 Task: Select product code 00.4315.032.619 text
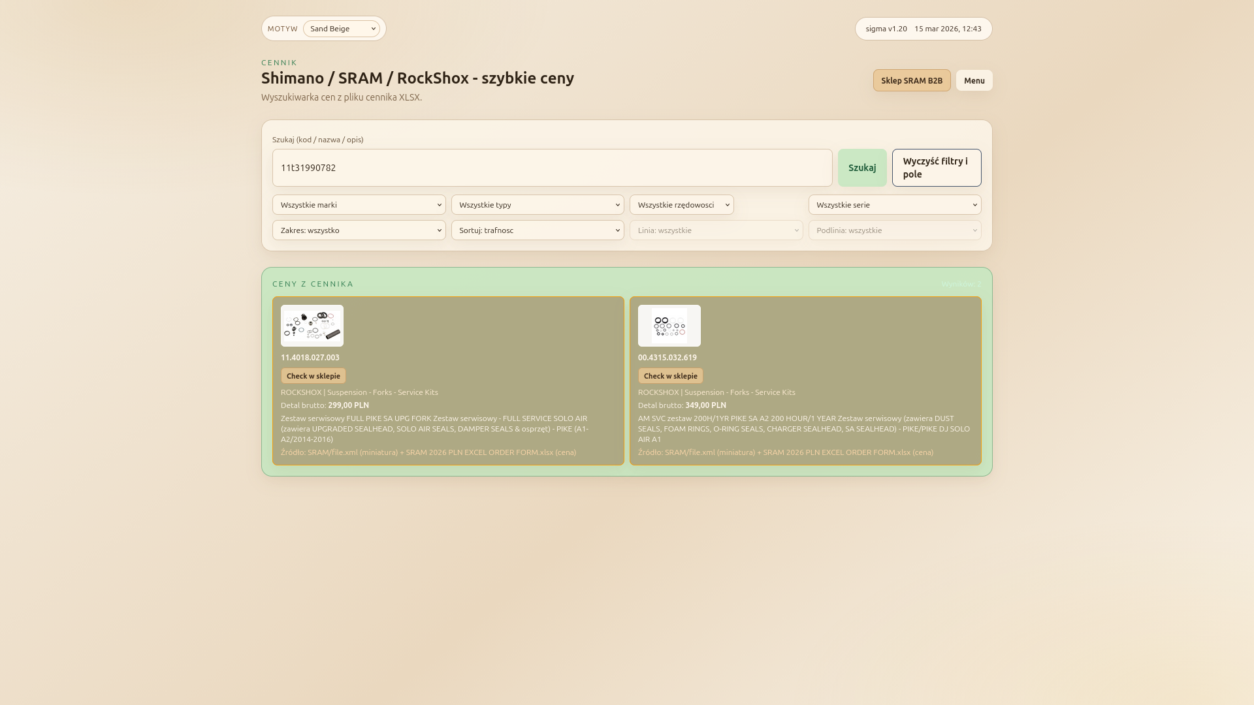667,358
